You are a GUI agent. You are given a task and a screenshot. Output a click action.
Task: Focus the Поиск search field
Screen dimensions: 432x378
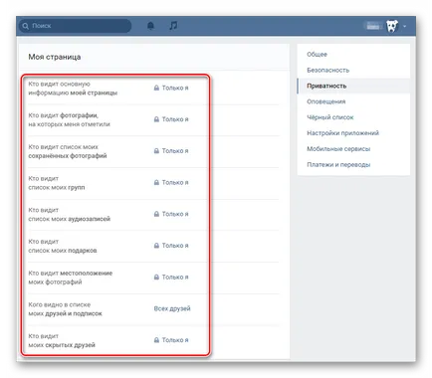75,26
